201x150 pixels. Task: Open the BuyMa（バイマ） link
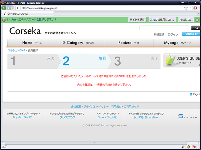click(x=23, y=117)
